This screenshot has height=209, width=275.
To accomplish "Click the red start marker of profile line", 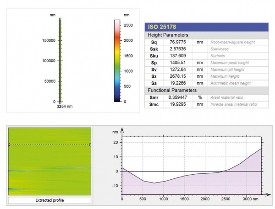I will pos(9,145).
